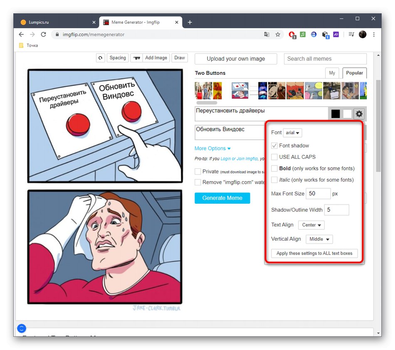Click the browser forward arrow
The height and width of the screenshot is (350, 395).
[32, 35]
